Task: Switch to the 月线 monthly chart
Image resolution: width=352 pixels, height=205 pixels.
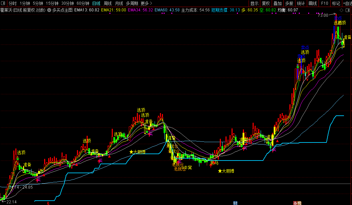Action: click(119, 3)
